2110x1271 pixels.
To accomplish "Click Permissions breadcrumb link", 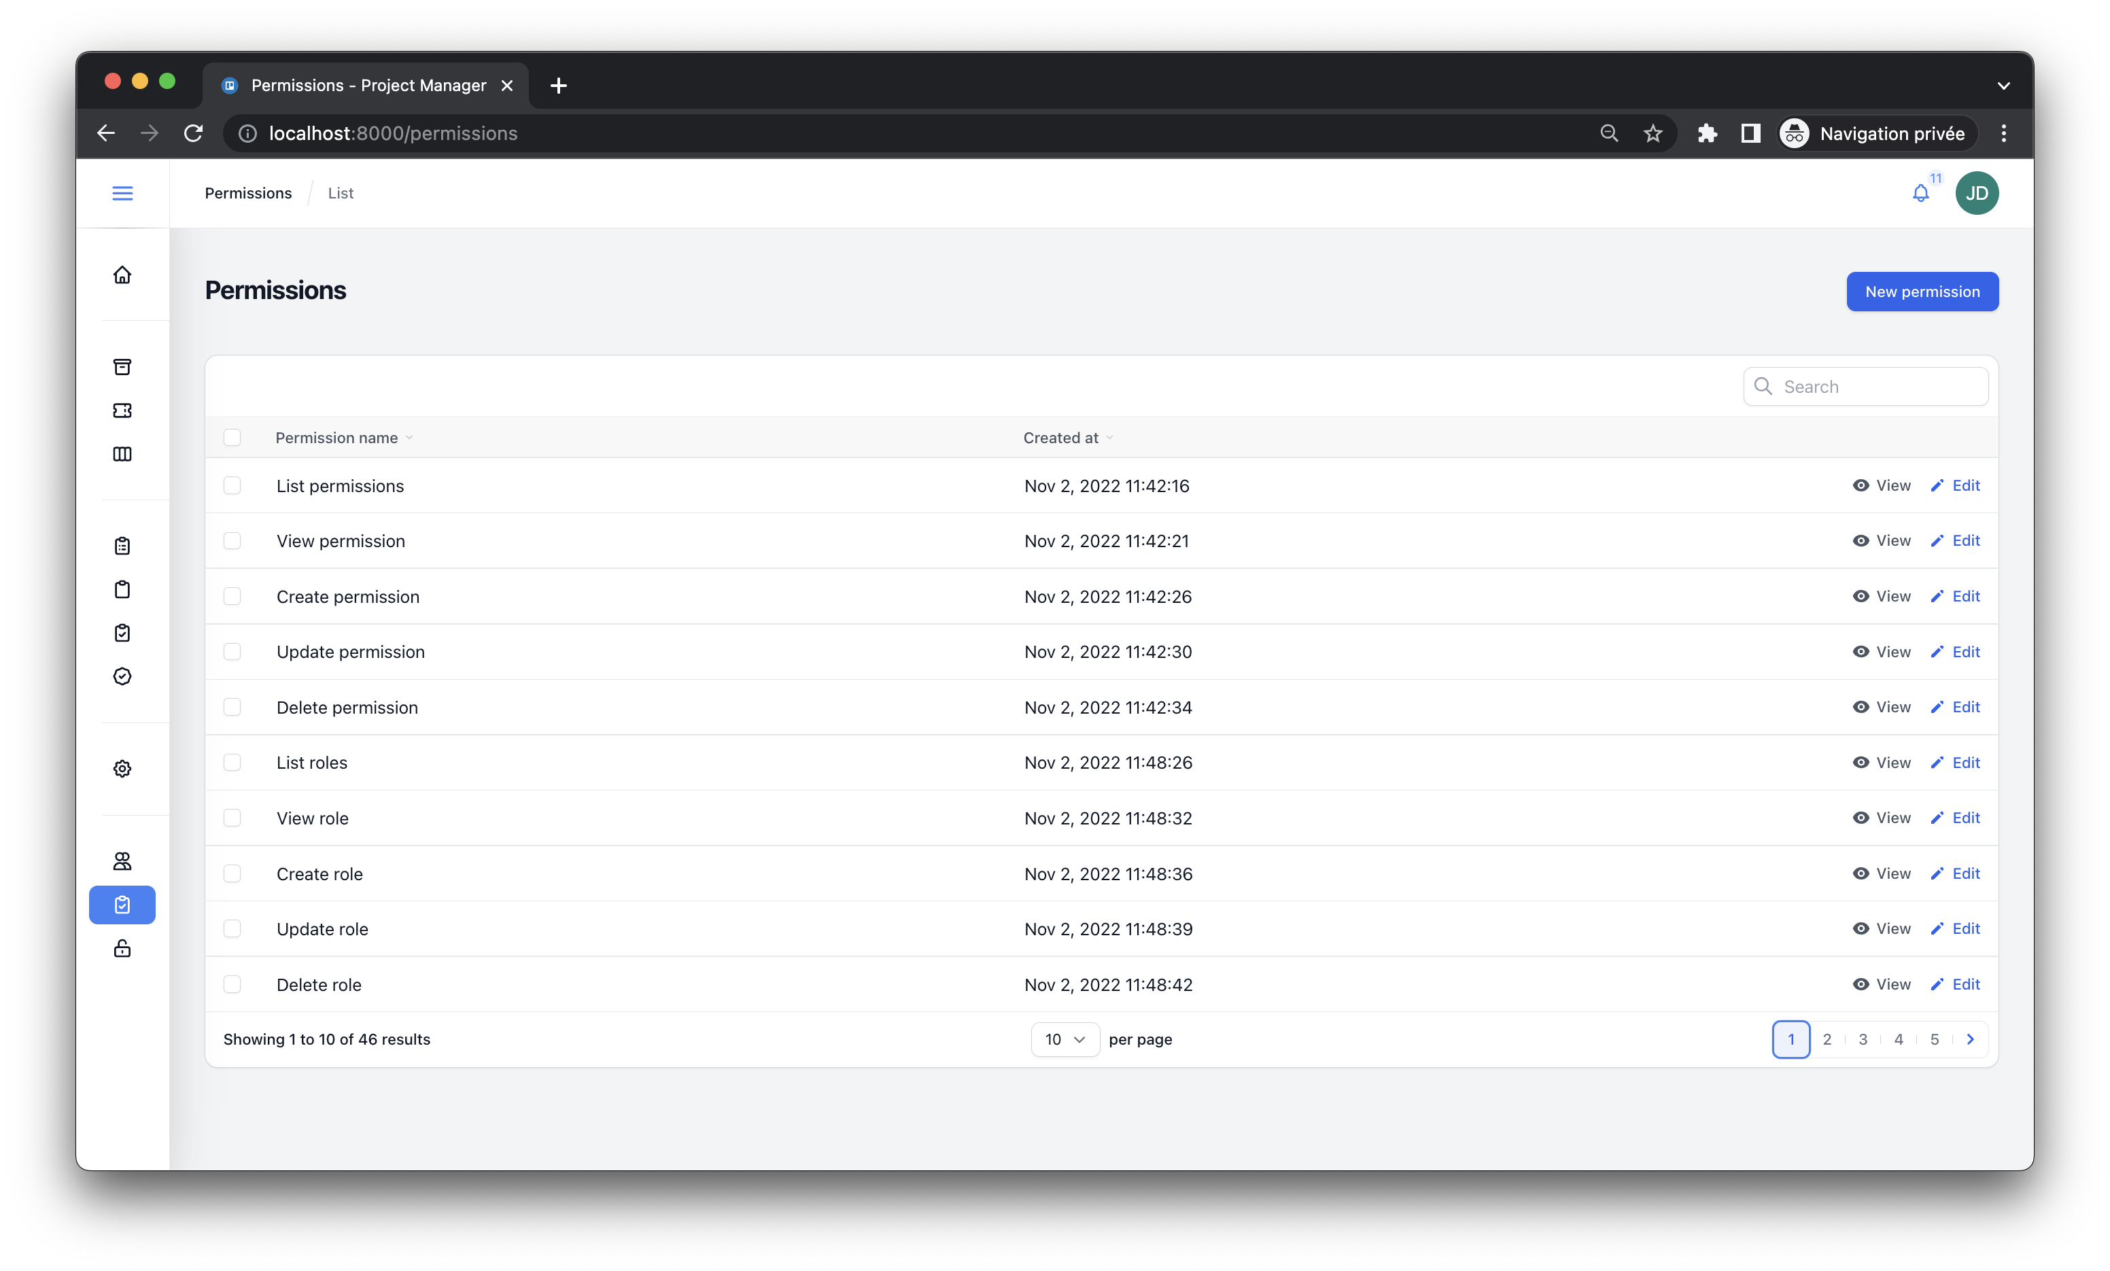I will pyautogui.click(x=248, y=193).
